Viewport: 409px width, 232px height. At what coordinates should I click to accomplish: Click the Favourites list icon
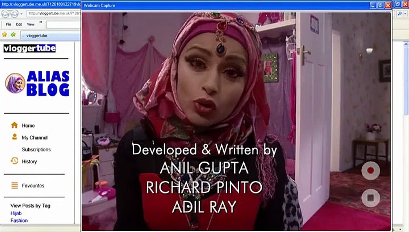(14, 185)
